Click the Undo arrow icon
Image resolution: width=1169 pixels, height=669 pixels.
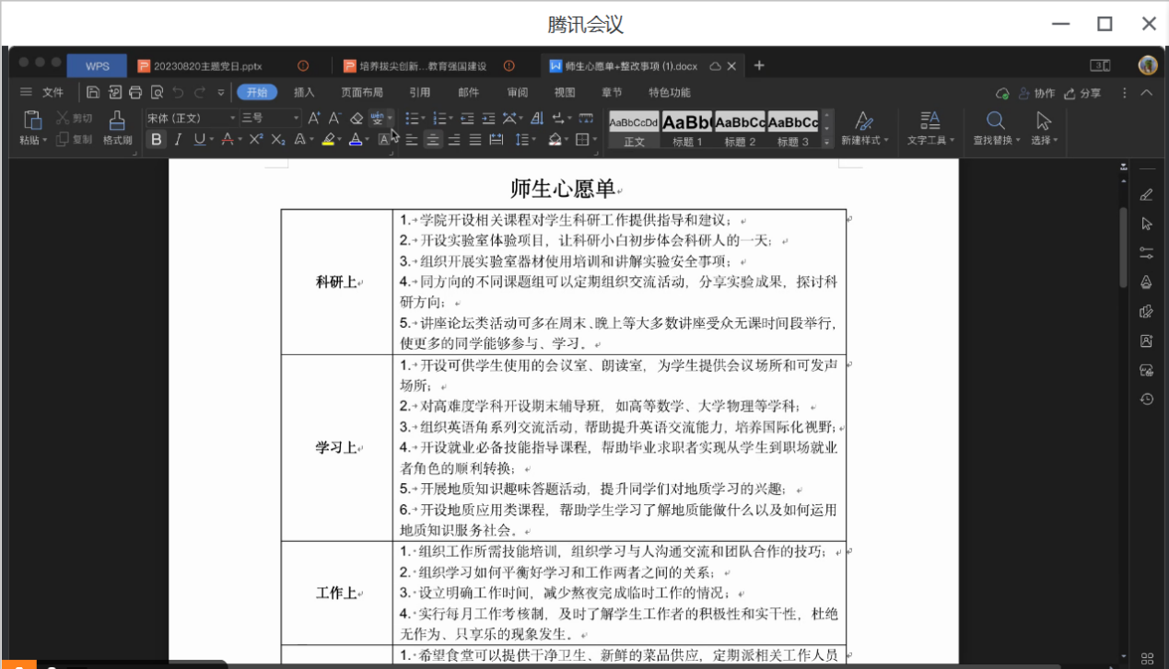[x=179, y=92]
